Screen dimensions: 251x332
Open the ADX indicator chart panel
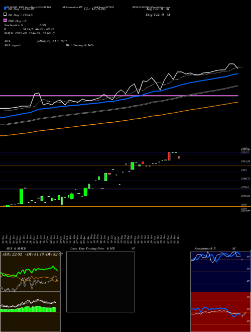pos(30,272)
